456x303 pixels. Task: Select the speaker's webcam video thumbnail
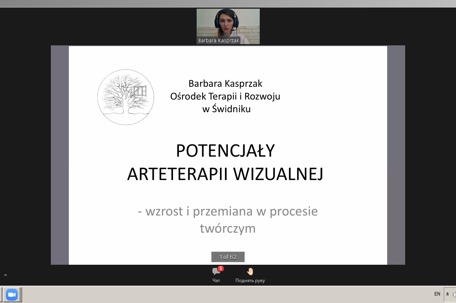click(228, 24)
